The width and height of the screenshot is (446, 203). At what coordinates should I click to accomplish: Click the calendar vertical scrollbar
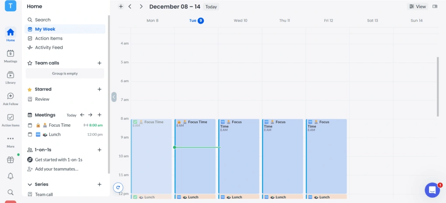coord(438,86)
